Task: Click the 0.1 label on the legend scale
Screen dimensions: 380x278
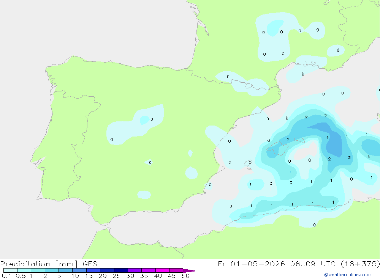Action: tap(6, 276)
